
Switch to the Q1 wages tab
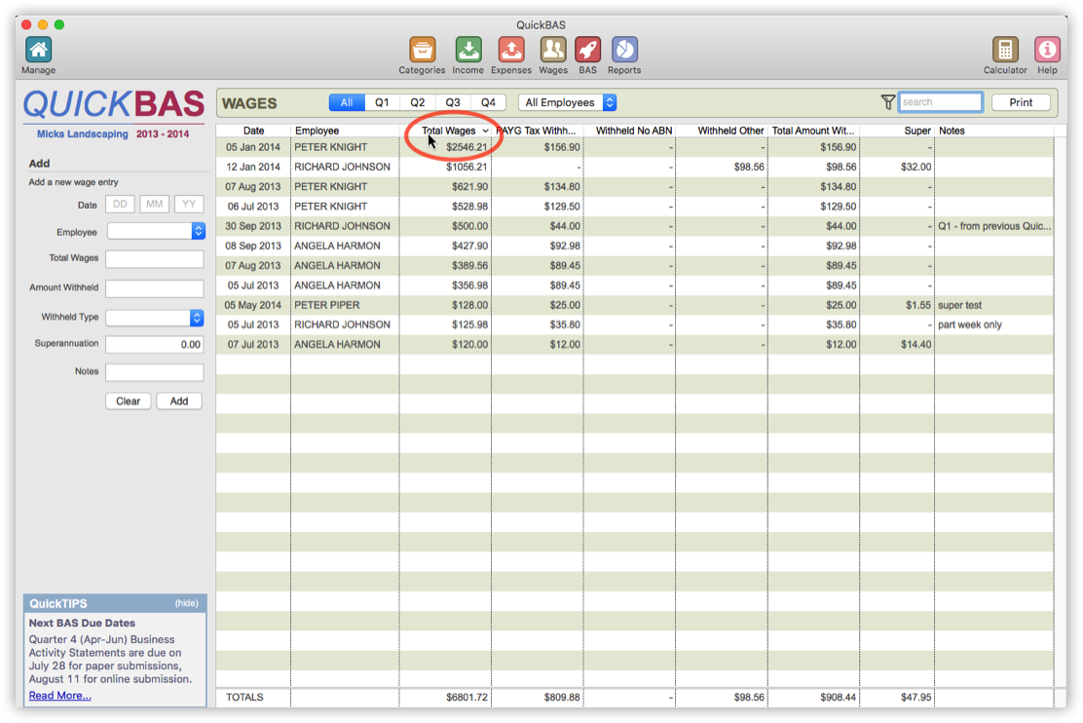click(x=382, y=101)
